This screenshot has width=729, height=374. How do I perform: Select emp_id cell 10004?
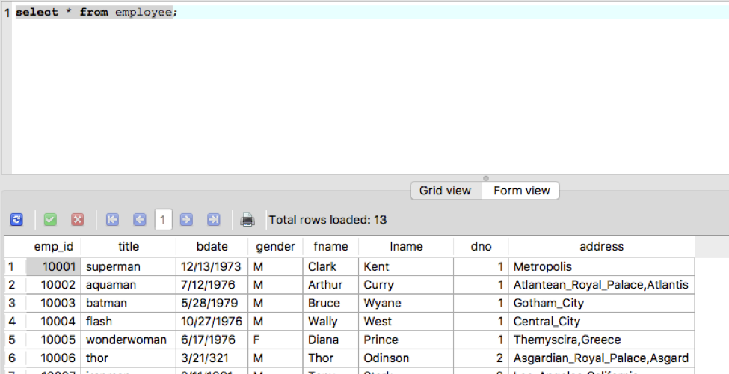54,322
